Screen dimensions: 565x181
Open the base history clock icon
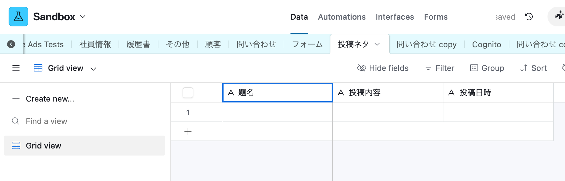pyautogui.click(x=529, y=17)
